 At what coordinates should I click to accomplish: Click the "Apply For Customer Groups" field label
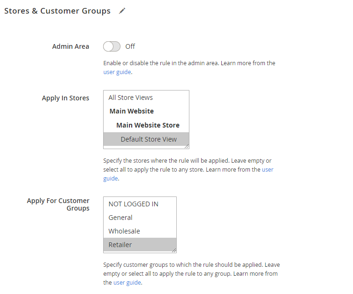point(58,204)
